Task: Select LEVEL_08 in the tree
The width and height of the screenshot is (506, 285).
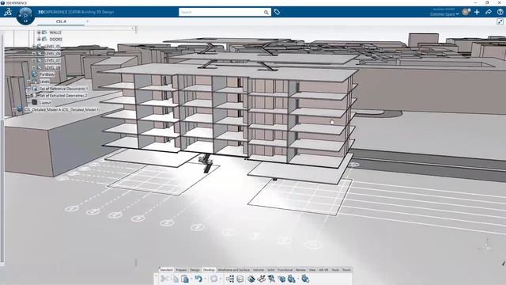Action: [52, 67]
